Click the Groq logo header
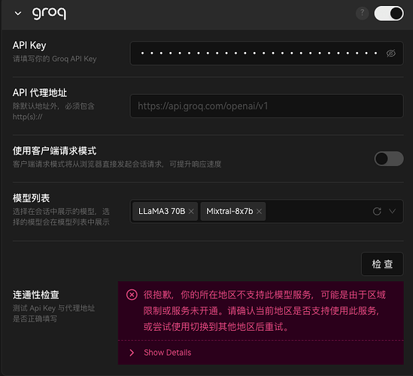The image size is (413, 376). [x=49, y=14]
